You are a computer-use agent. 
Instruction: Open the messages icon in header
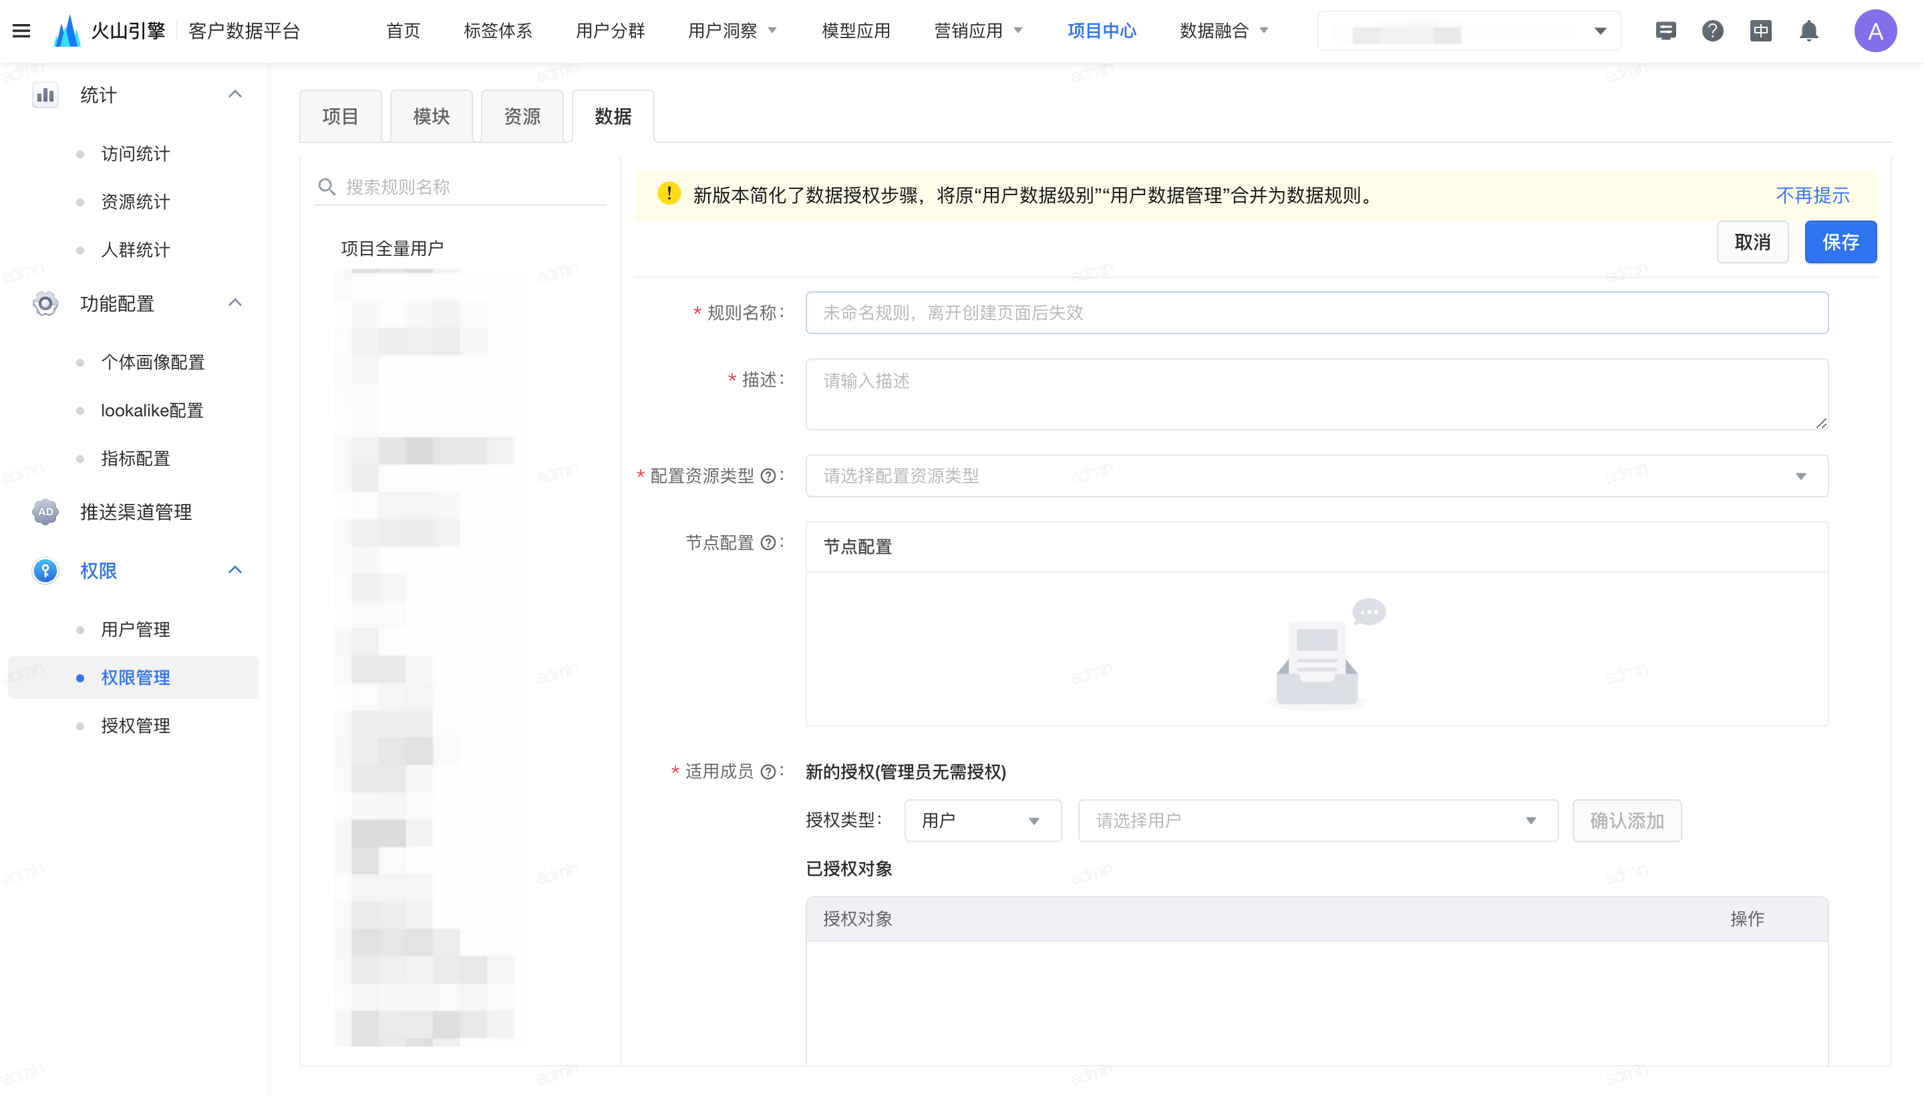[1665, 31]
